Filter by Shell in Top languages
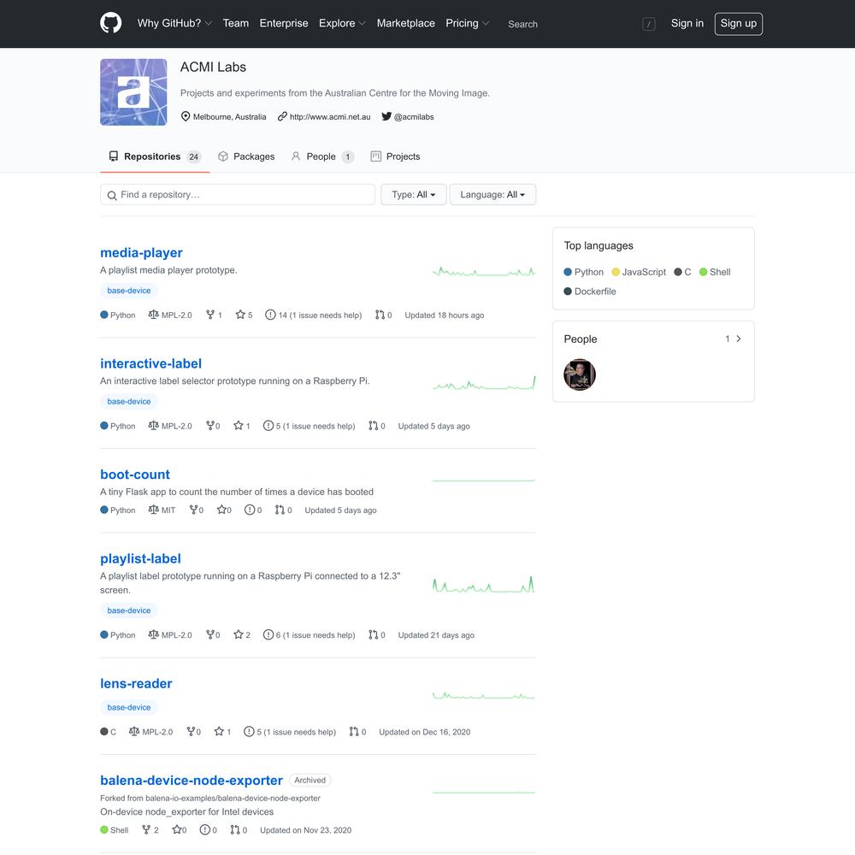855x855 pixels. click(x=715, y=272)
